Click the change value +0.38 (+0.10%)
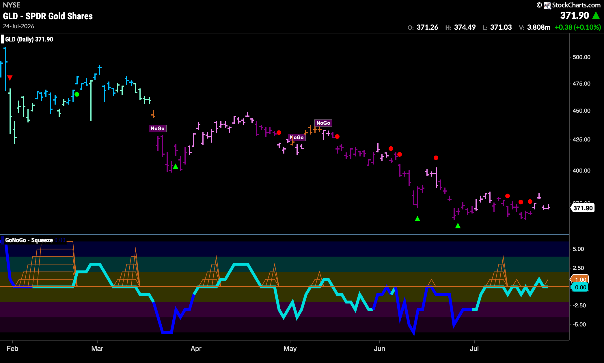 578,27
